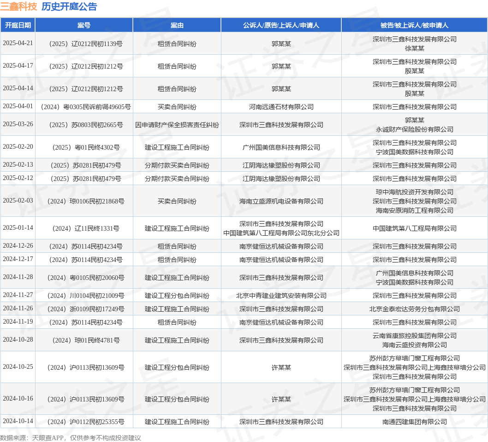Click the date 2024-10-14
The image size is (488, 442).
18,421
